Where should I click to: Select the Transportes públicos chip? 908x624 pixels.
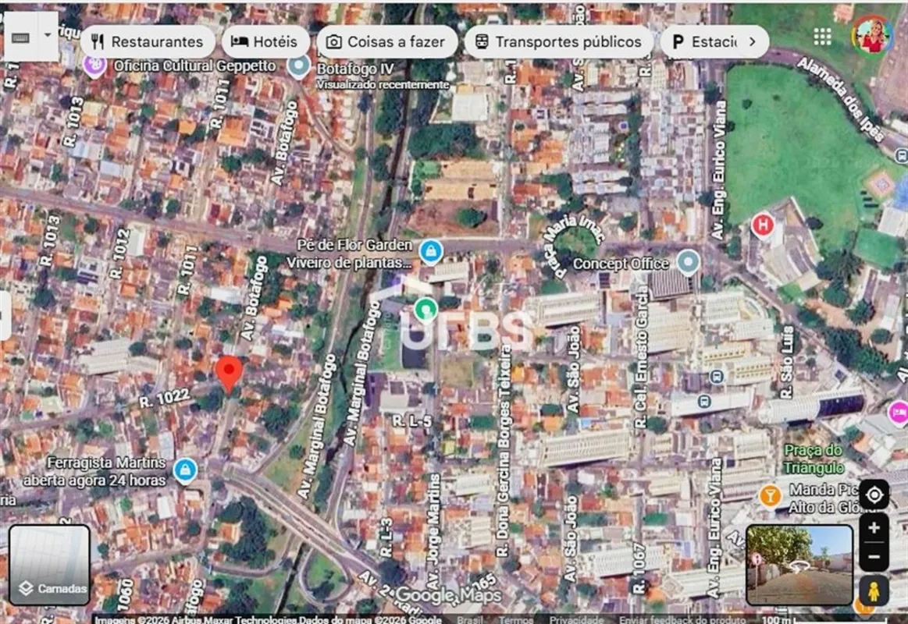tap(559, 41)
